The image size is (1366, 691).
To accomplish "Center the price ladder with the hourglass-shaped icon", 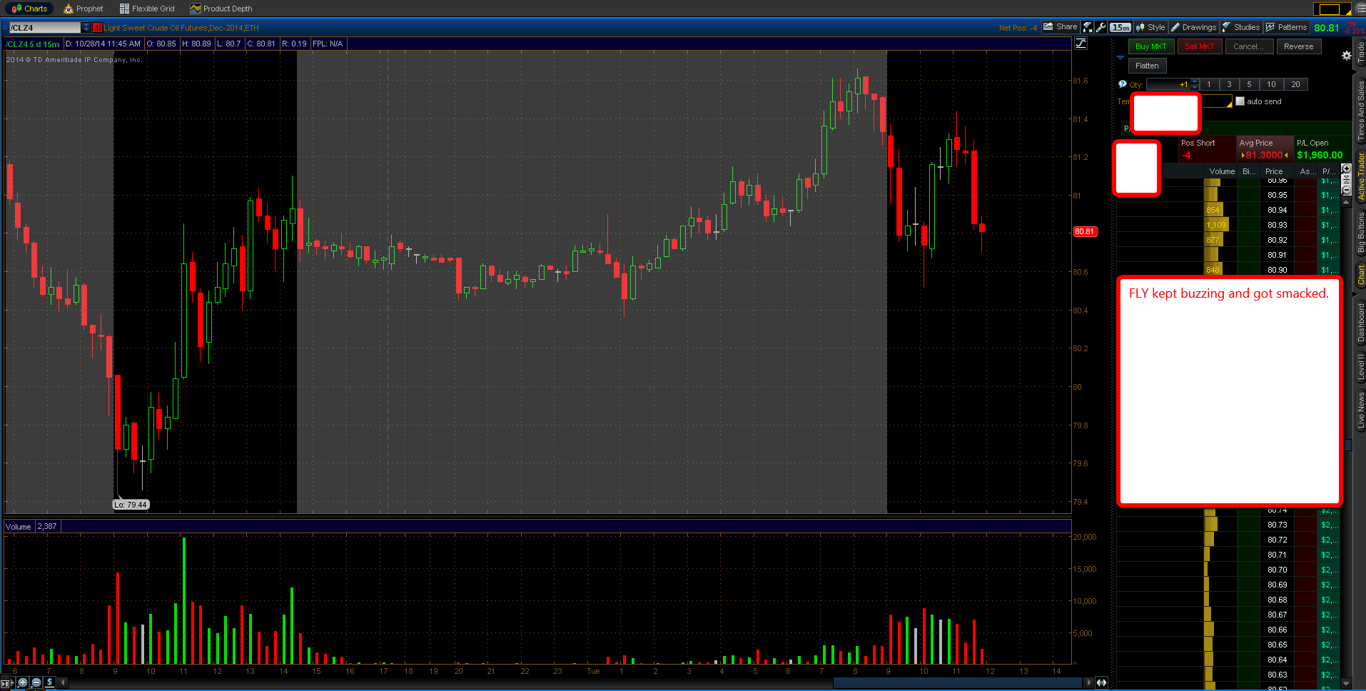I will 1347,180.
